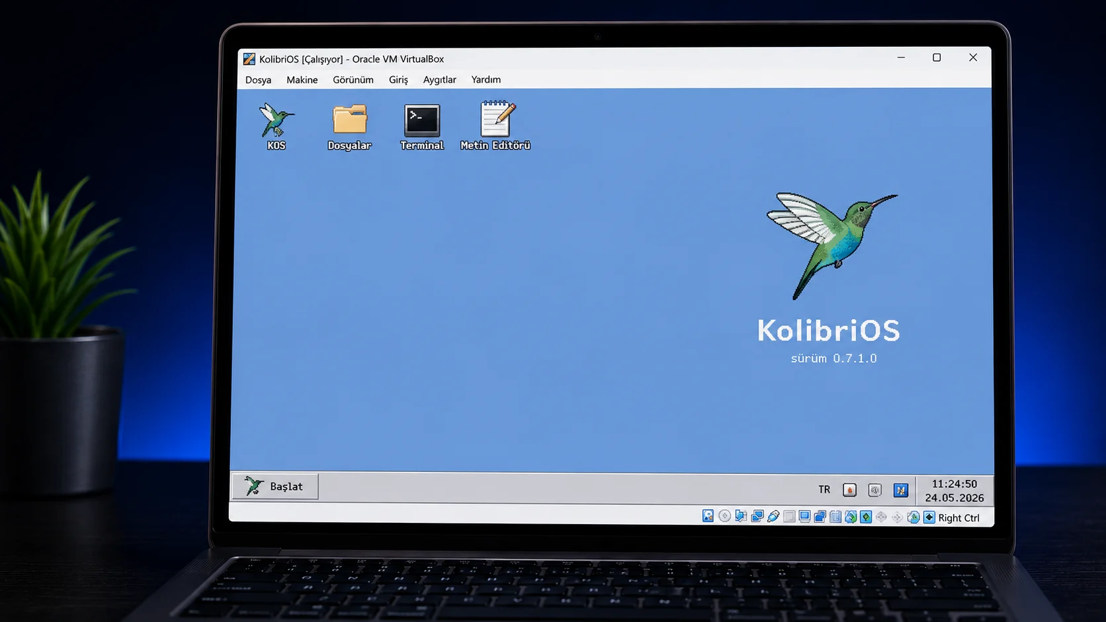Screen dimensions: 1106x622
Task: Click the flame tray icon
Action: point(849,490)
